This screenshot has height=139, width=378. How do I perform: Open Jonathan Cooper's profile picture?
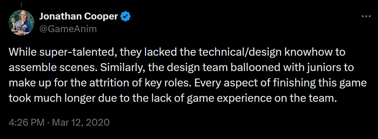[x=21, y=23]
